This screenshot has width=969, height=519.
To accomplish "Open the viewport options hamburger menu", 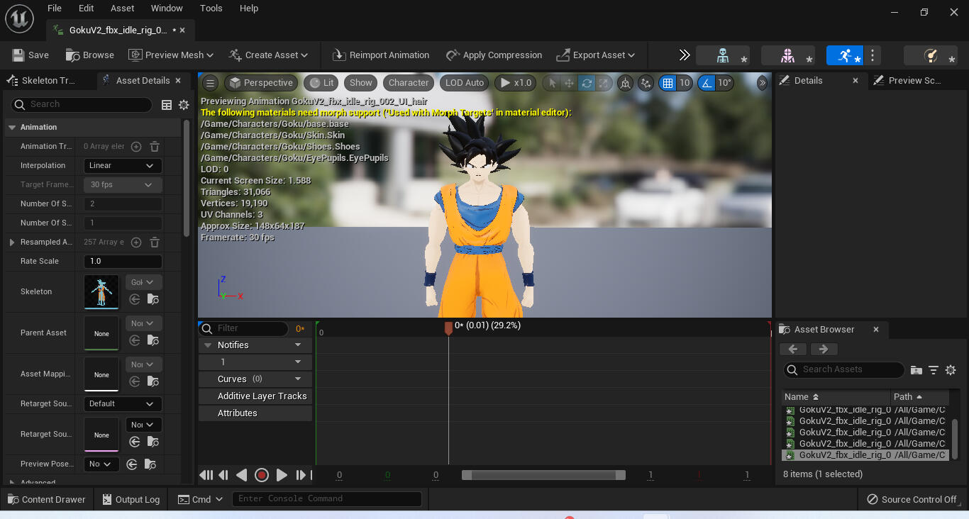I will click(209, 83).
